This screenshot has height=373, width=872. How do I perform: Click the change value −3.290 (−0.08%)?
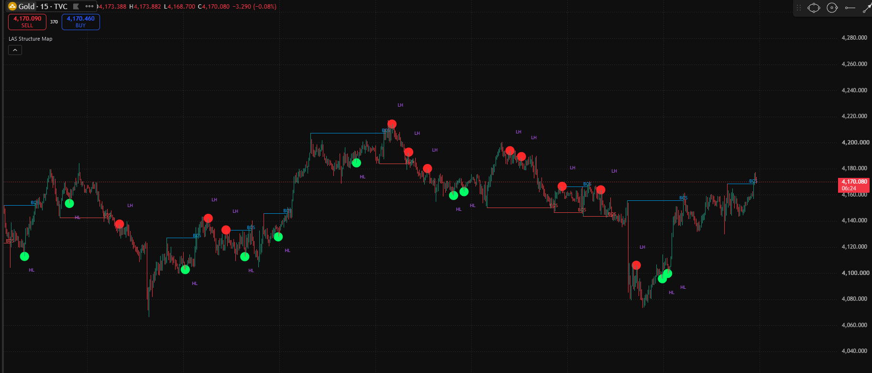click(x=254, y=7)
